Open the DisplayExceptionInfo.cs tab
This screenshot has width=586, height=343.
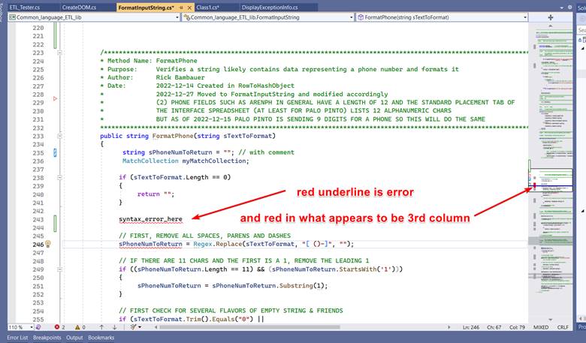[270, 7]
